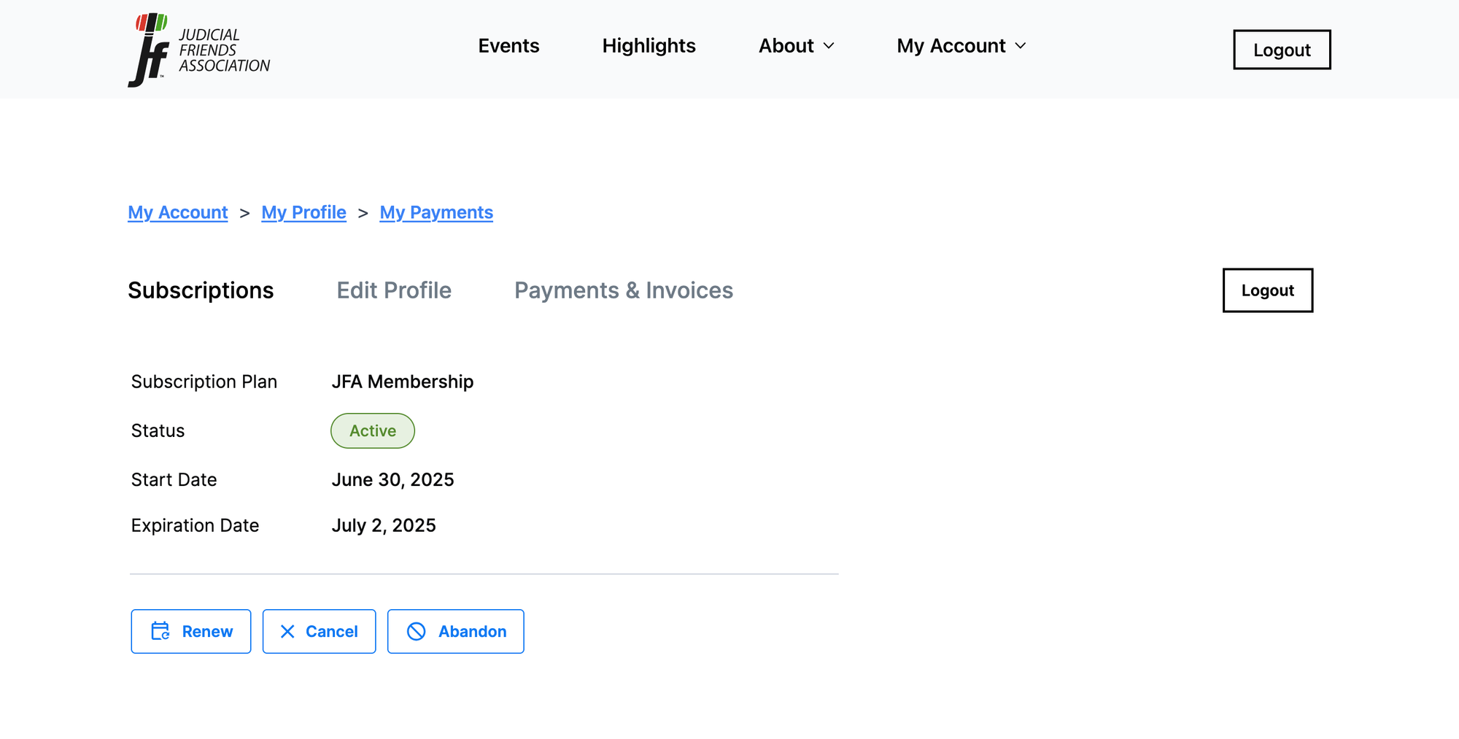Open the Payments & Invoices tab

pos(624,290)
